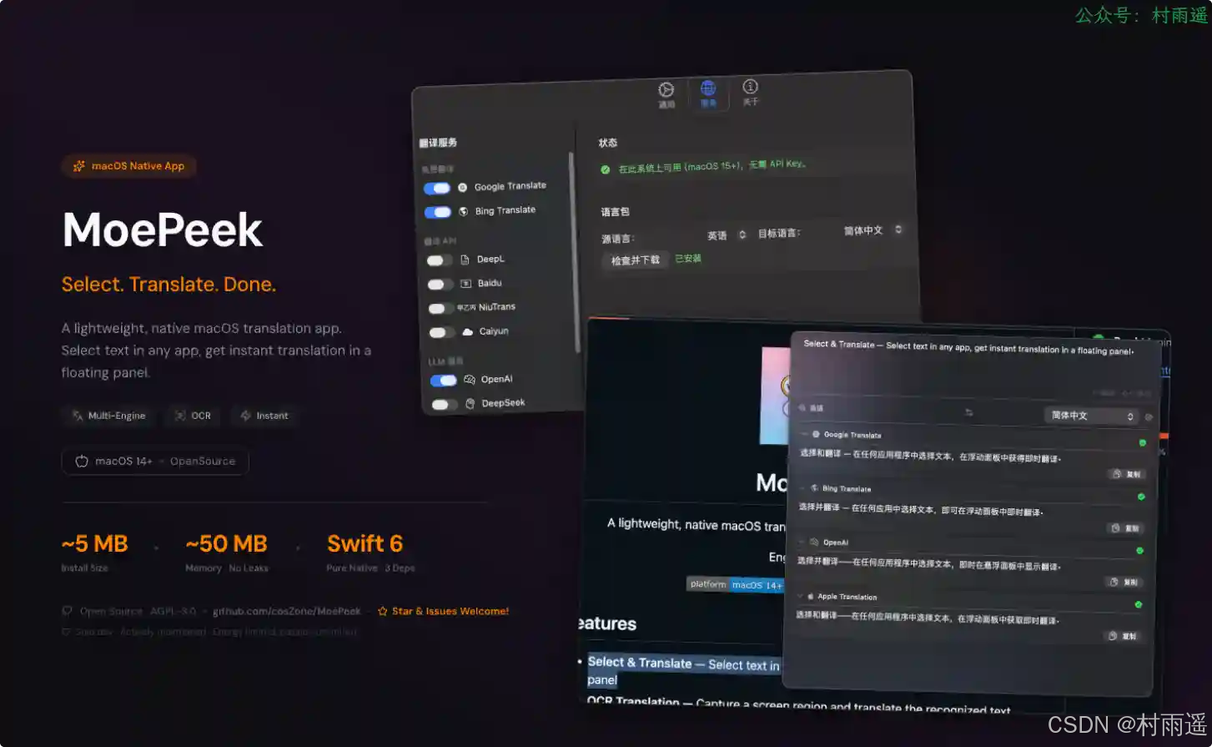
Task: Enable the DeepSeek toggle switch
Action: [444, 405]
